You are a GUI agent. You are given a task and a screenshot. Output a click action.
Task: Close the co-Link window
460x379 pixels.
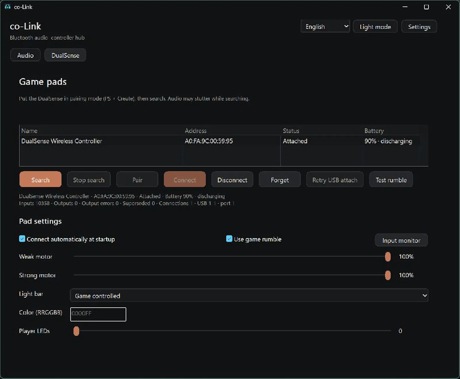point(448,7)
